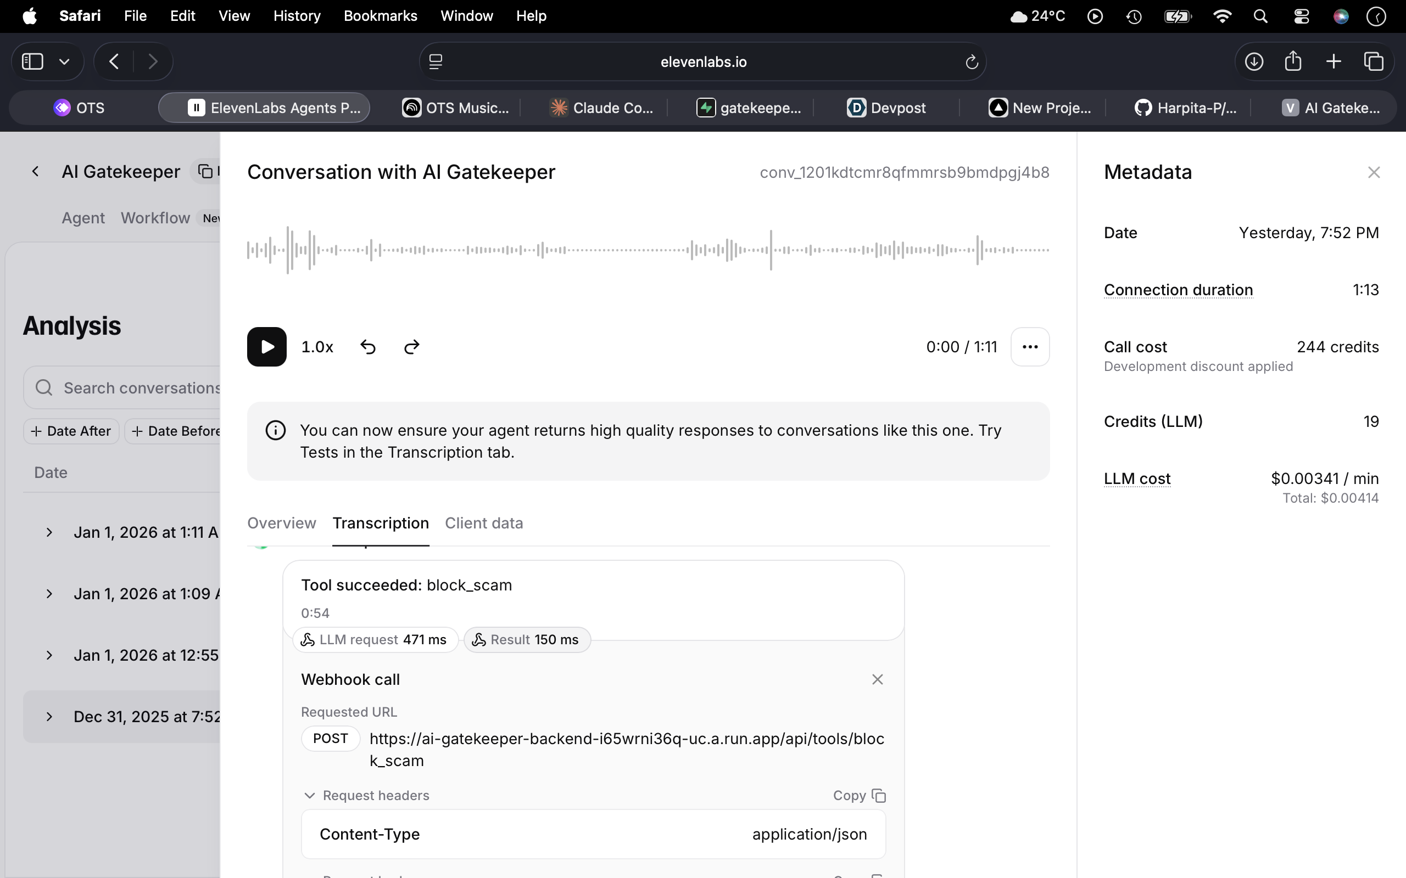Screen dimensions: 1406x878
Task: Click the LLM request 471 ms badge
Action: pyautogui.click(x=375, y=640)
